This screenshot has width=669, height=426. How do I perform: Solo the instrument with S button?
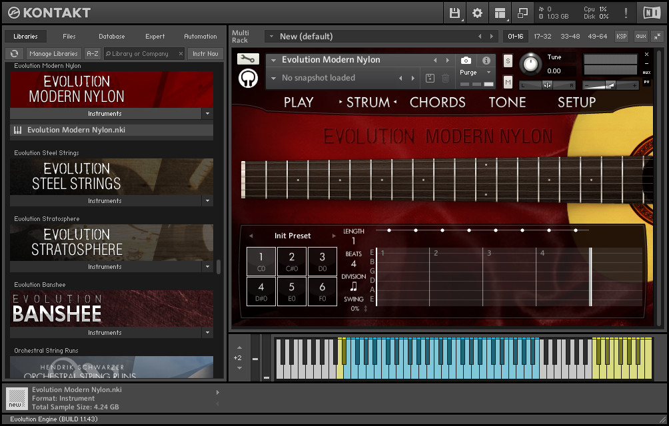point(508,61)
